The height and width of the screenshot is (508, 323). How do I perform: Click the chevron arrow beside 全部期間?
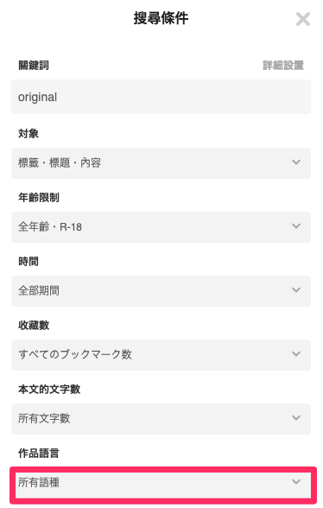click(296, 289)
